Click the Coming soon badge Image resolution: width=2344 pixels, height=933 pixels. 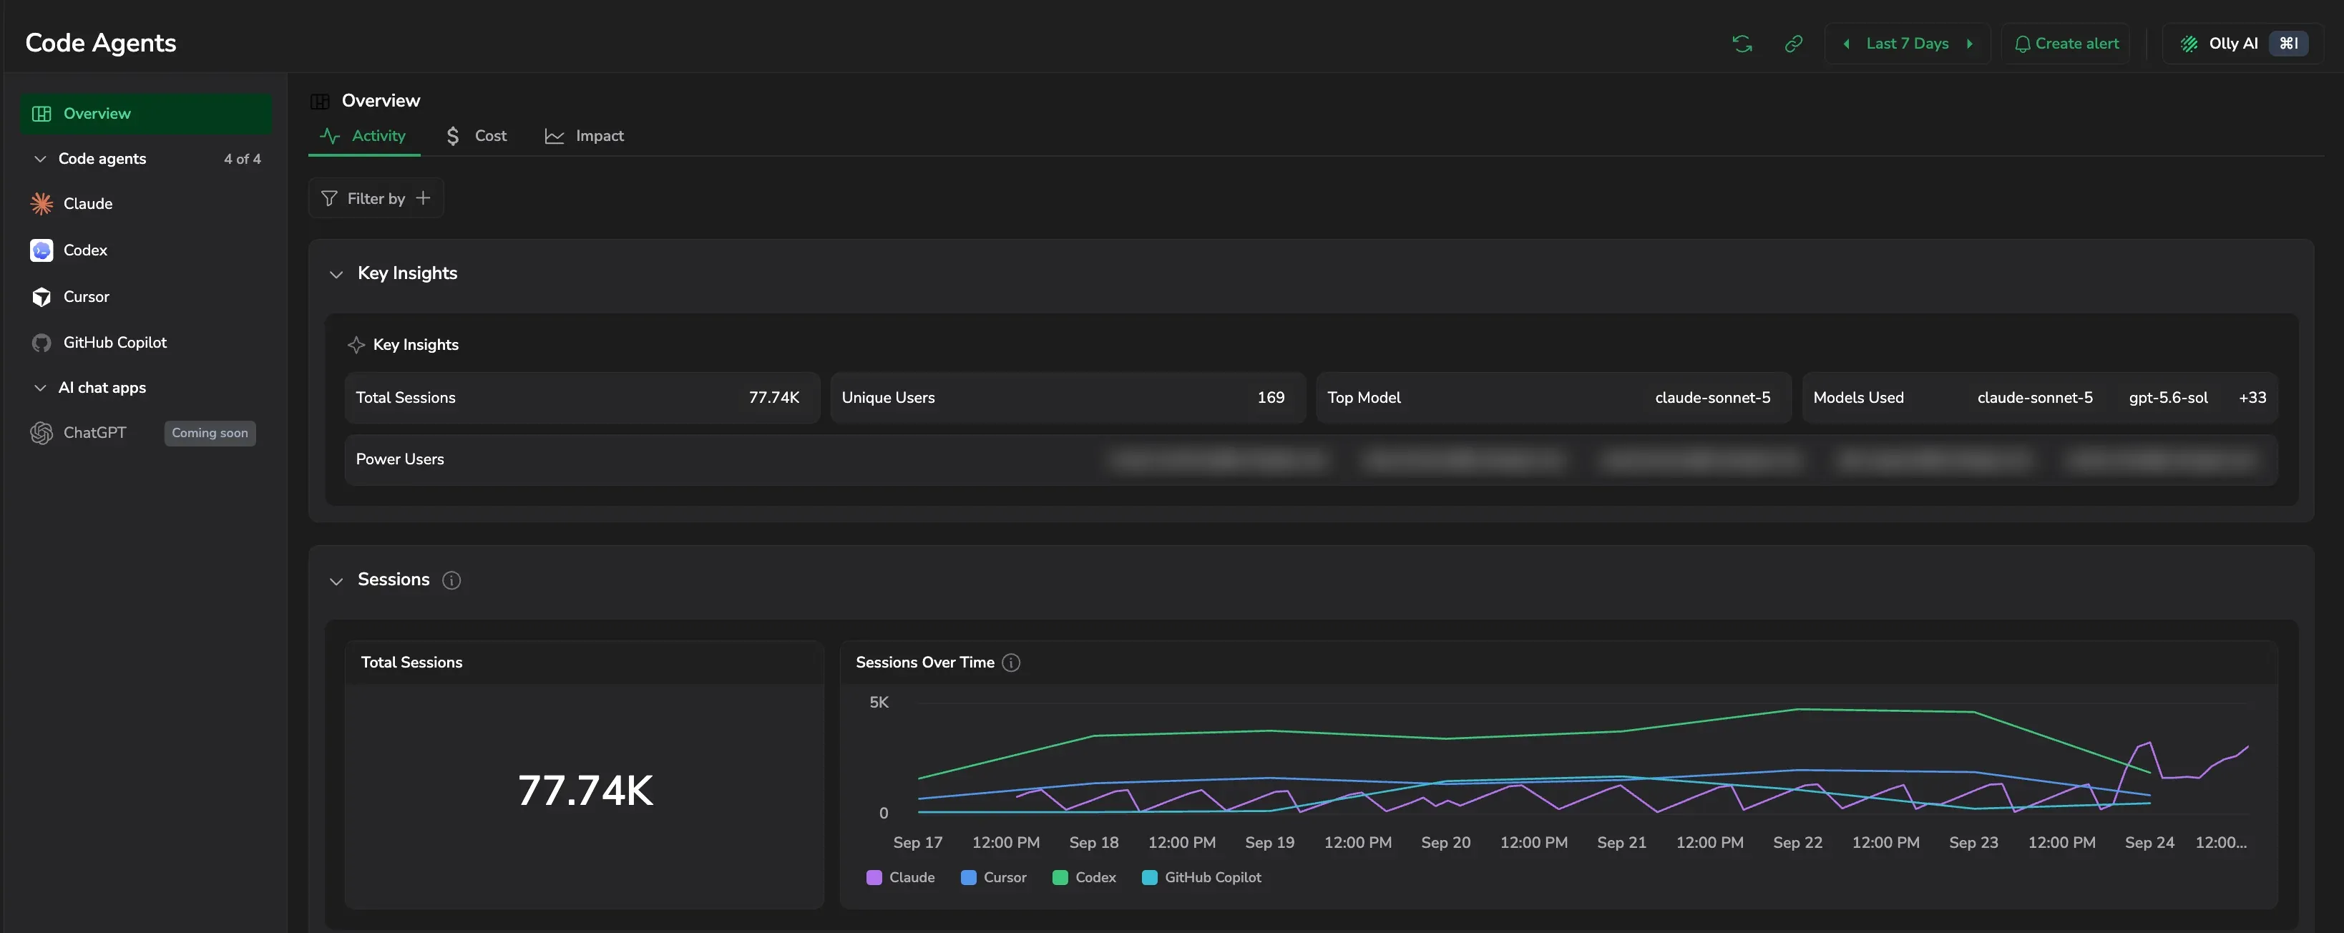210,434
